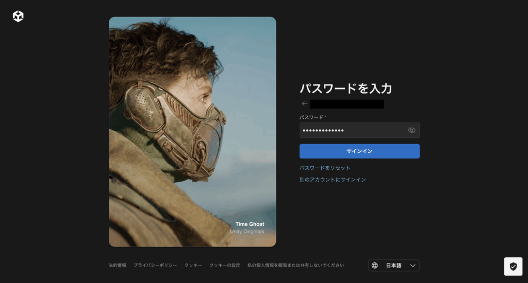
Task: Open クッキーの設定 in the footer
Action: tap(224, 266)
